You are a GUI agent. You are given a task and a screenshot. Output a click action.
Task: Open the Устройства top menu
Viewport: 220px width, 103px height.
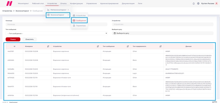(x=52, y=4)
